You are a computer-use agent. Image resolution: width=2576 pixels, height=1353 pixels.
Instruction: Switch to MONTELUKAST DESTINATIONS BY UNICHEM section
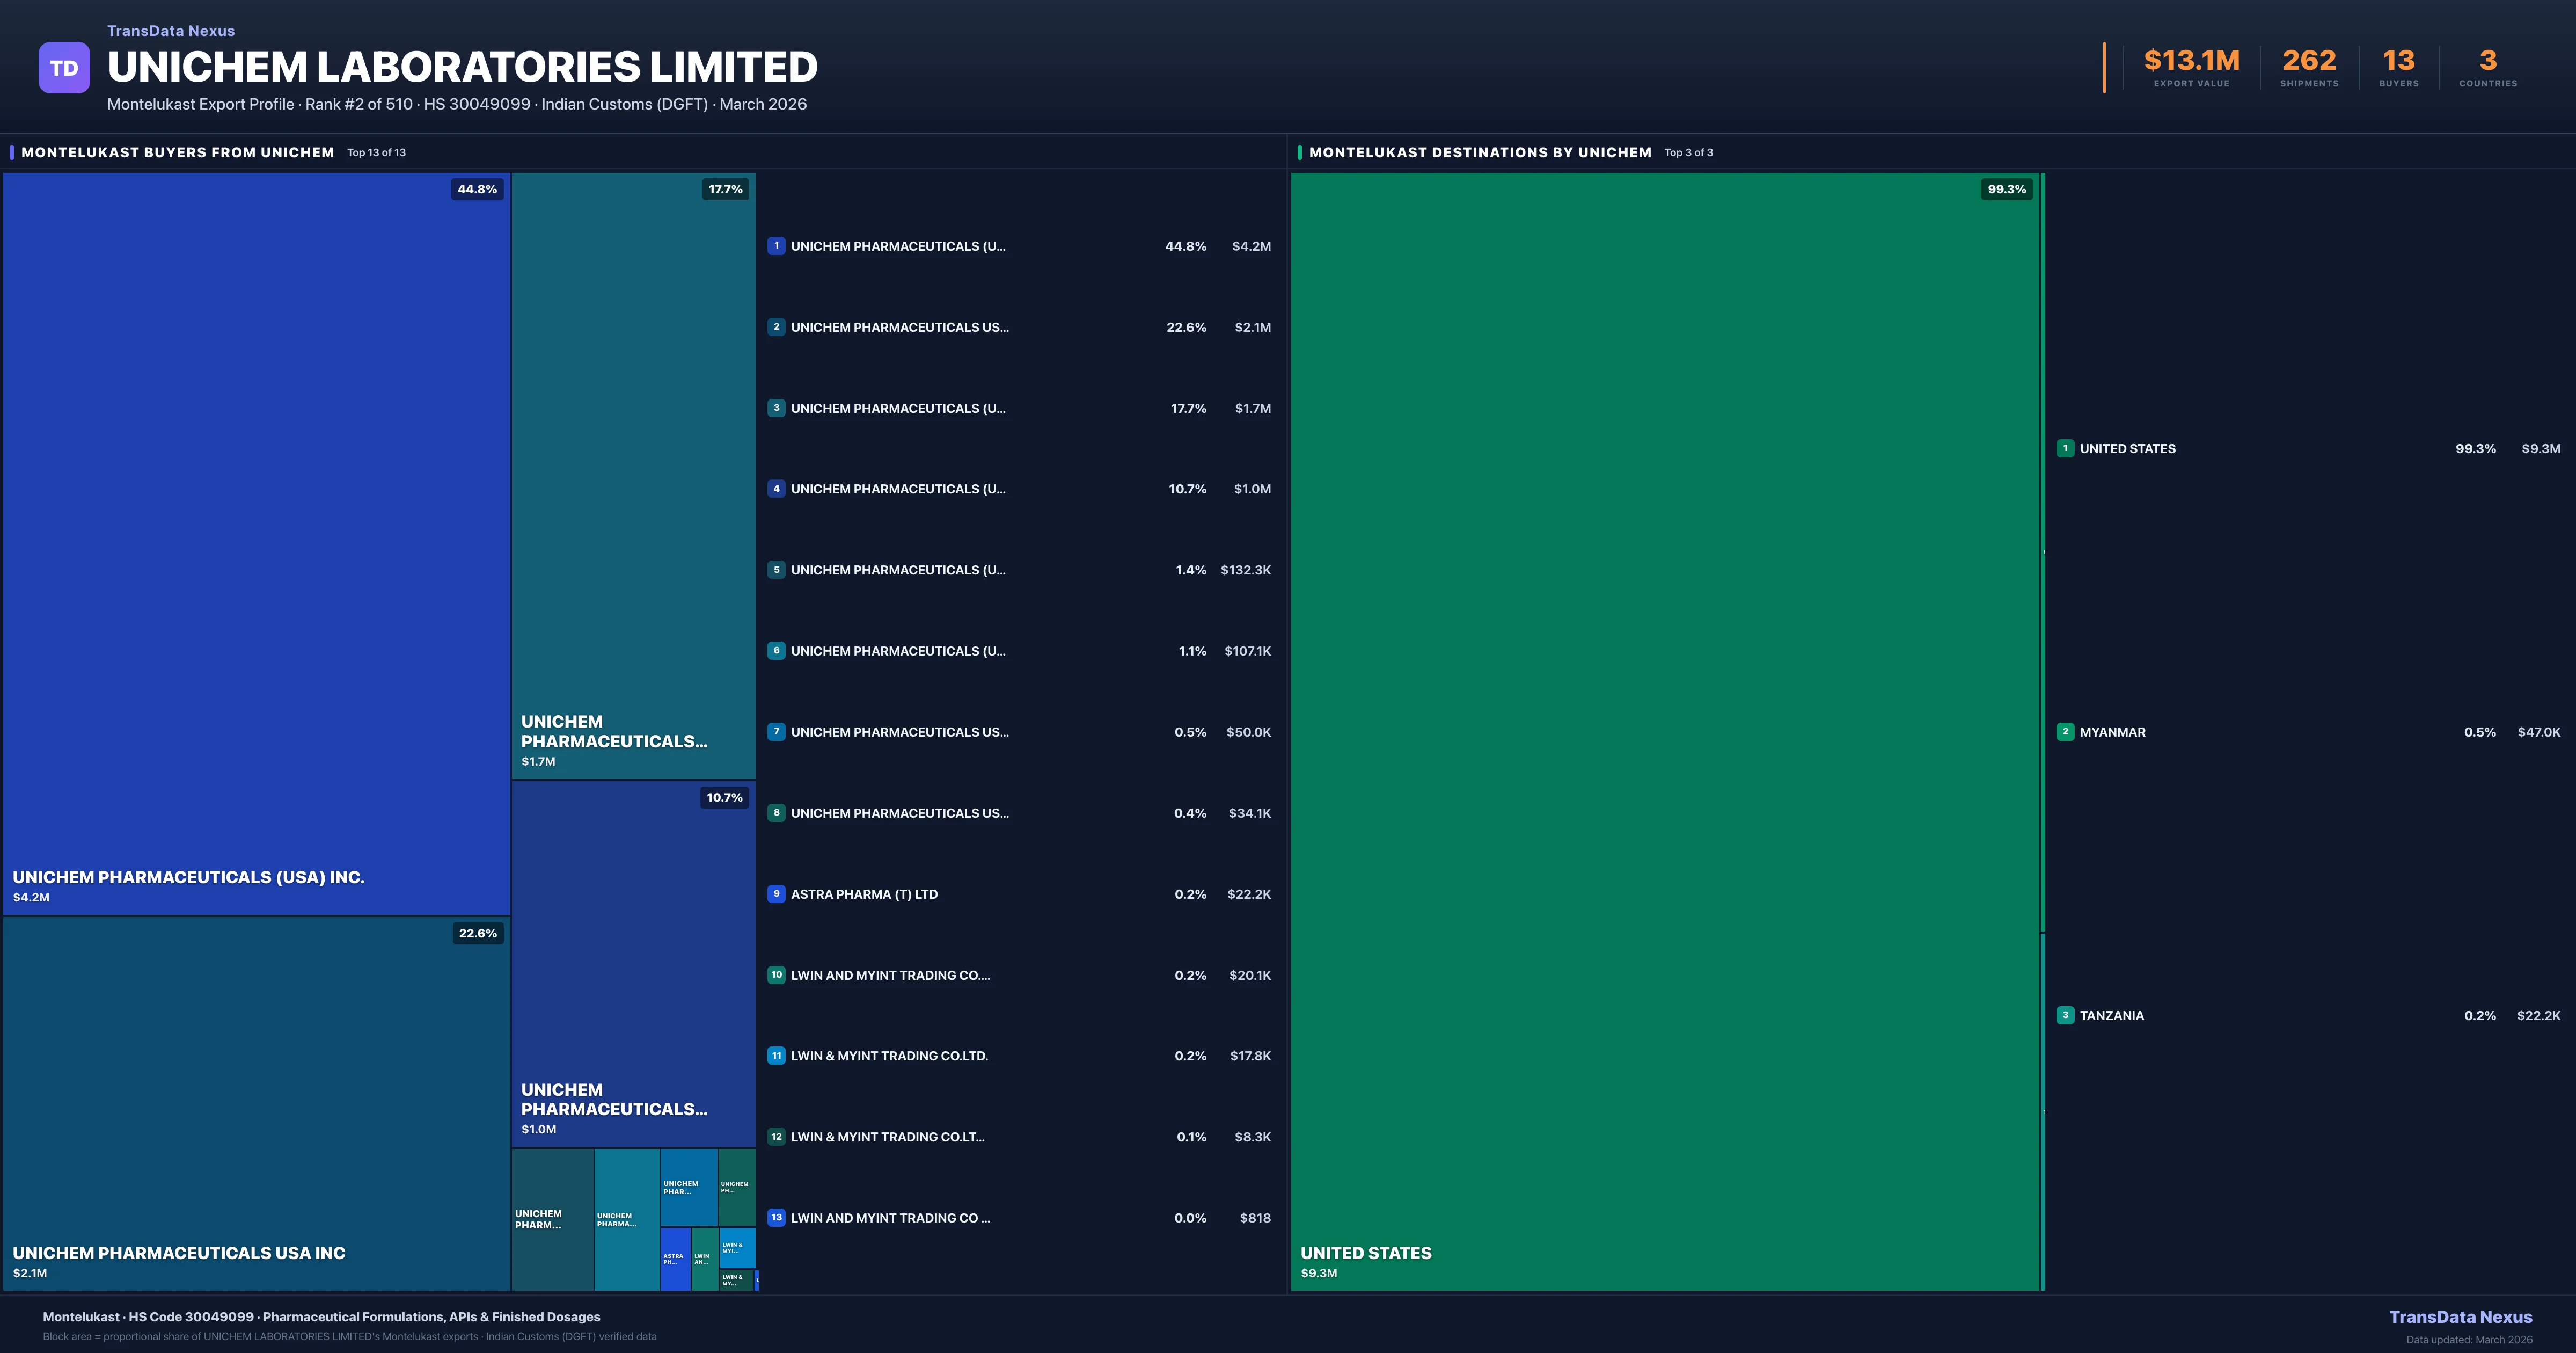(1480, 152)
